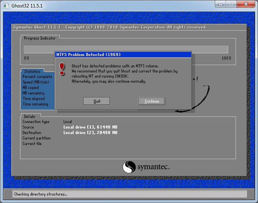Click the 'Time elapsed' statistic label
The width and height of the screenshot is (258, 203).
coord(33,98)
